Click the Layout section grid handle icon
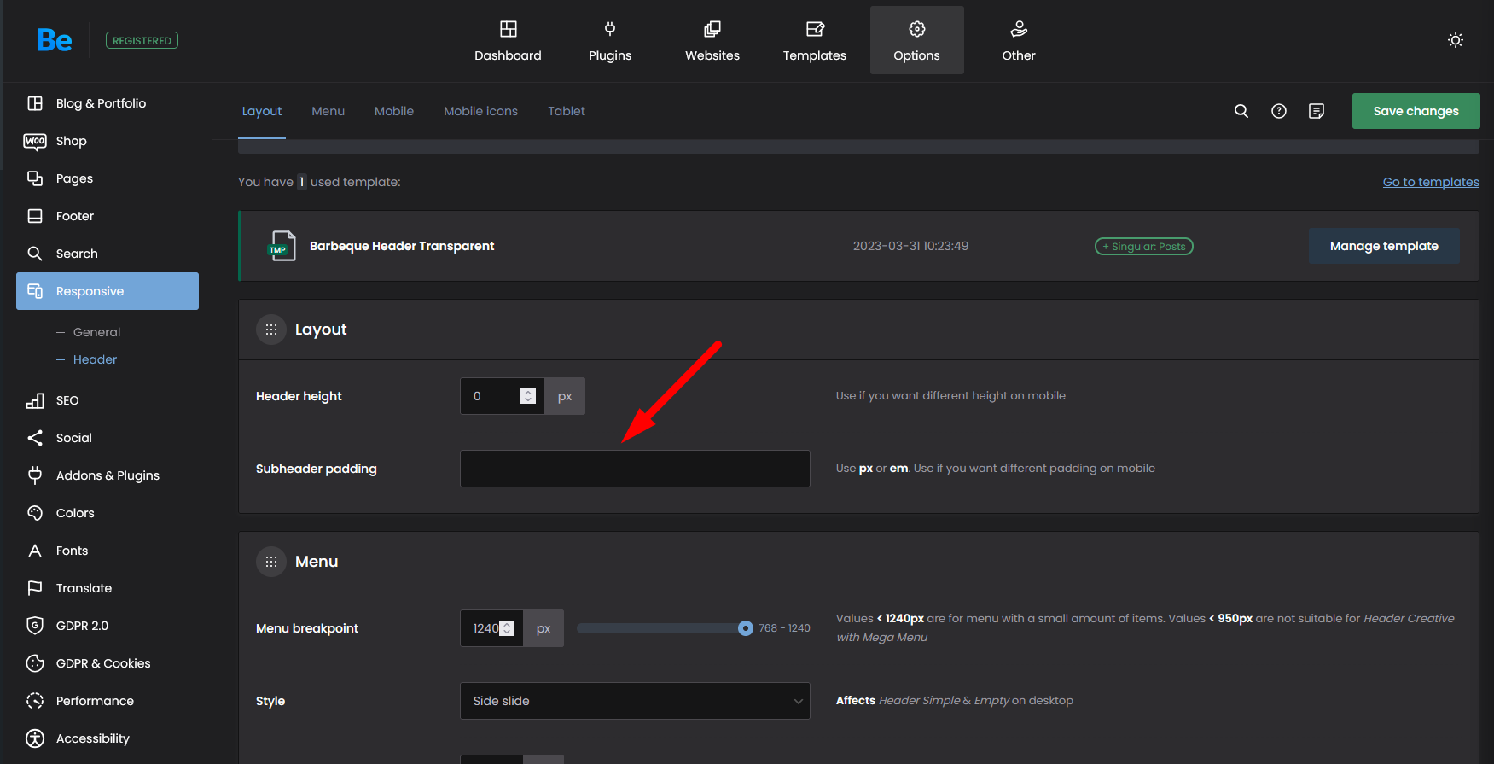The width and height of the screenshot is (1494, 764). pyautogui.click(x=271, y=330)
